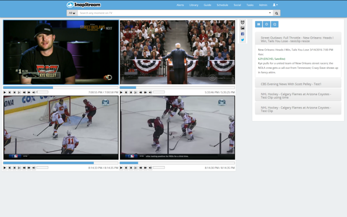Viewport: 347px width, 217px height.
Task: Share to Twitter icon
Action: [242, 40]
